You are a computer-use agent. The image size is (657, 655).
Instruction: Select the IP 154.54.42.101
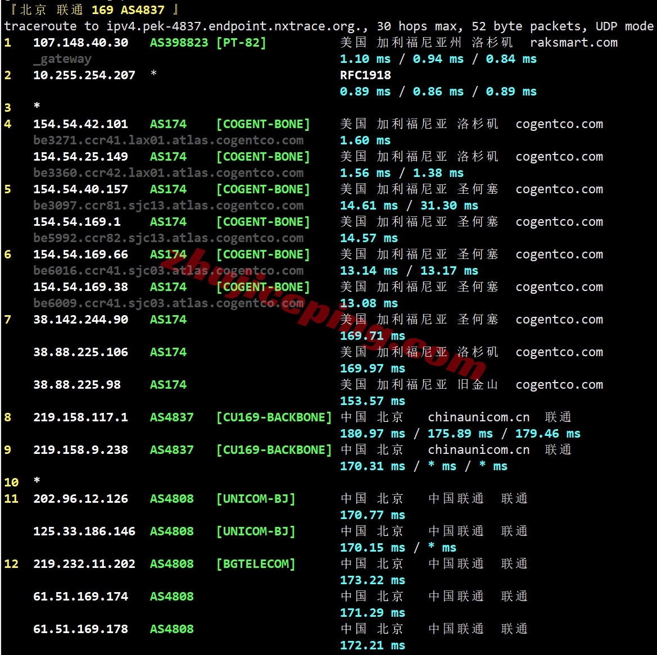[80, 124]
